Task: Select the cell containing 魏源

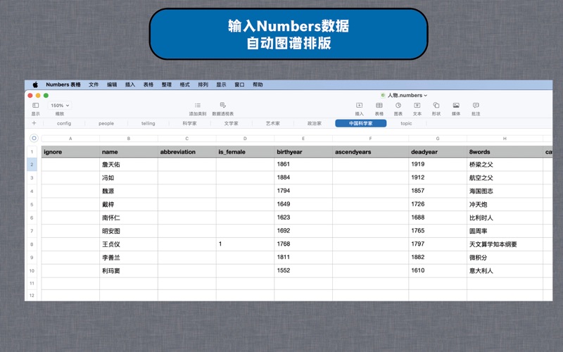Action: (129, 191)
